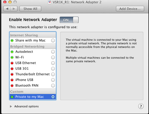The width and height of the screenshot is (149, 114).
Task: Click the Add Device... button
Action: [x=130, y=9]
